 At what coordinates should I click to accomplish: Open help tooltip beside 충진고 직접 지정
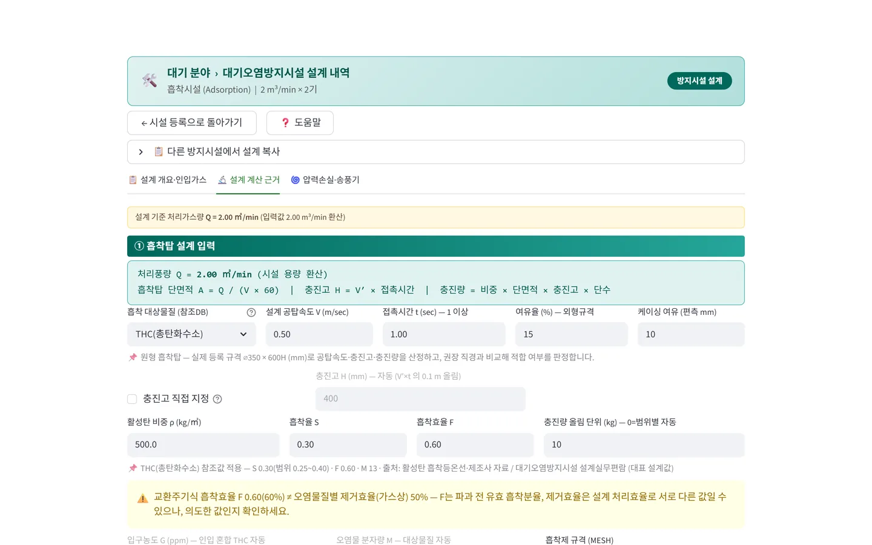pyautogui.click(x=217, y=399)
